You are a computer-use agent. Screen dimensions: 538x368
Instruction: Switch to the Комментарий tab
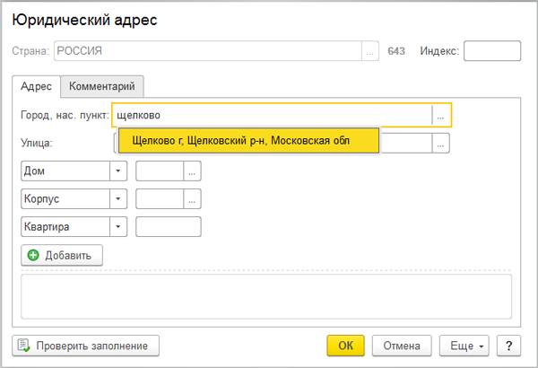[102, 86]
